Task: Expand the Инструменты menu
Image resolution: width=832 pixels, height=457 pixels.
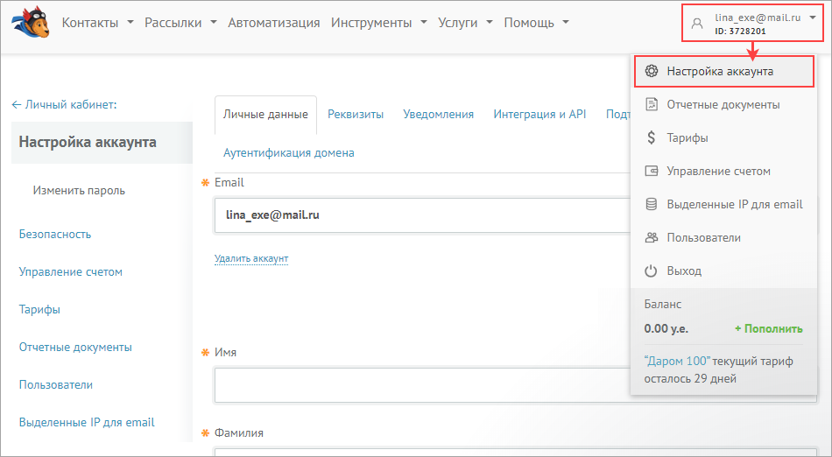Action: pos(378,23)
